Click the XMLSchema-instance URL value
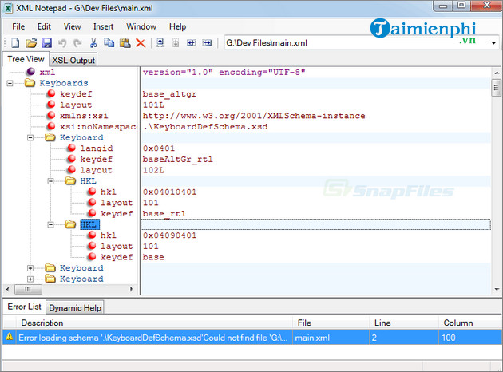Image resolution: width=503 pixels, height=372 pixels. (x=254, y=116)
